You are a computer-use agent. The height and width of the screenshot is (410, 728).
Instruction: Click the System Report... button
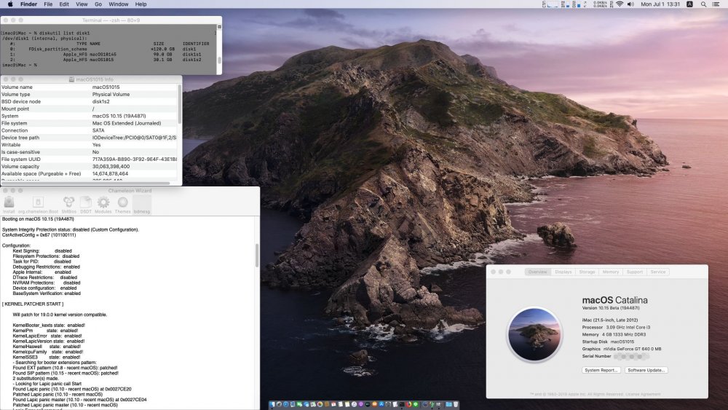[601, 370]
